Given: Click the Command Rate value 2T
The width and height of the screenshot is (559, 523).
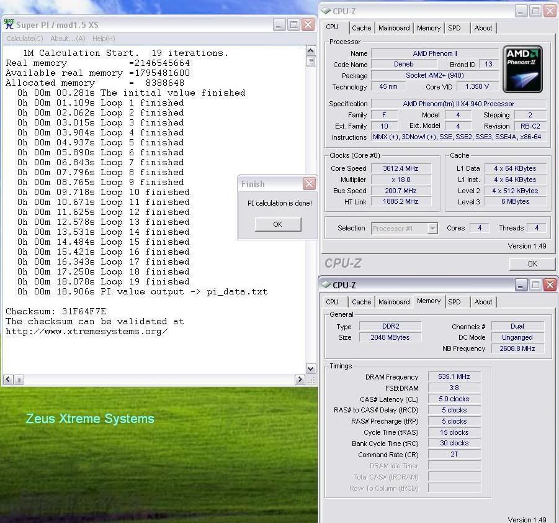Looking at the screenshot, I should tap(454, 455).
